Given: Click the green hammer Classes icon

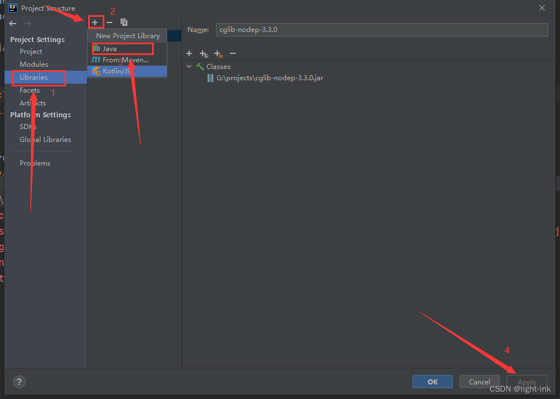Looking at the screenshot, I should tap(200, 66).
